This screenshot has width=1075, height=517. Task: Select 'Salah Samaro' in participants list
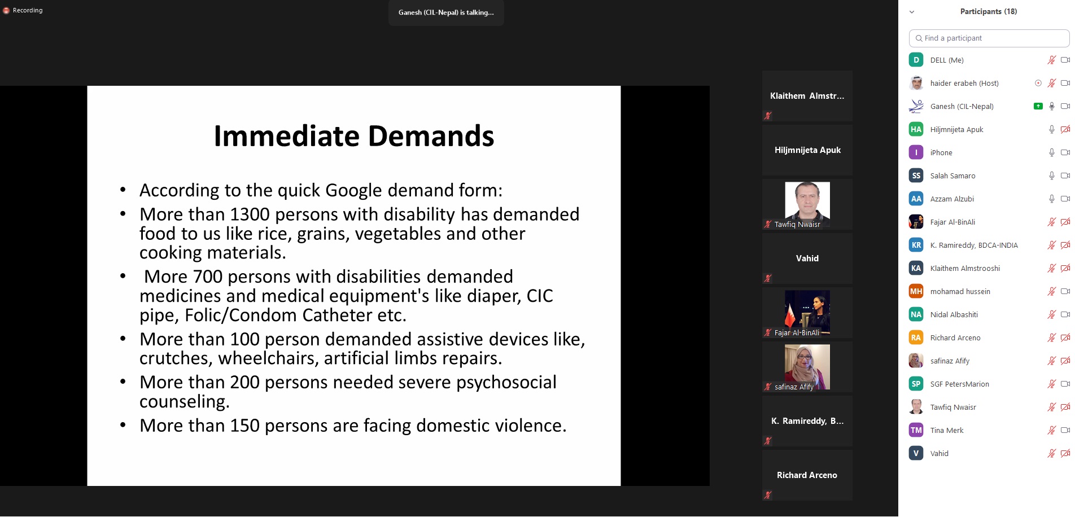click(x=952, y=176)
